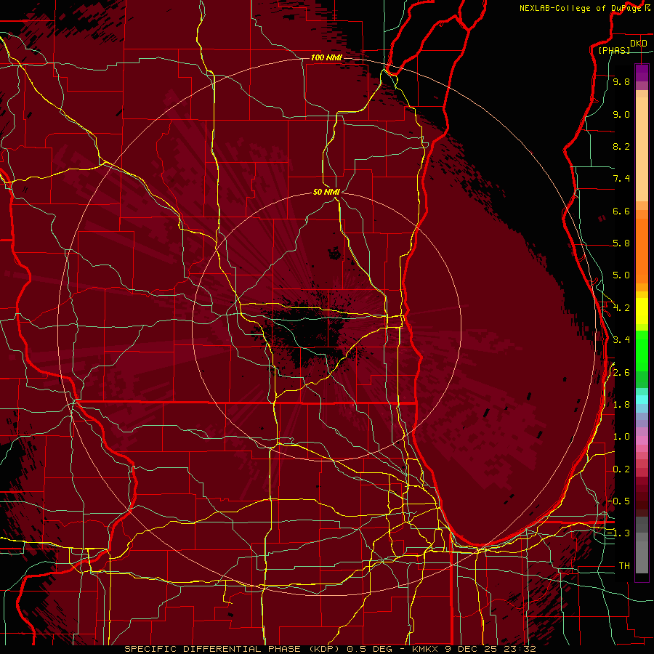Click the 100 NMI range ring label
The image size is (654, 654).
coord(326,57)
